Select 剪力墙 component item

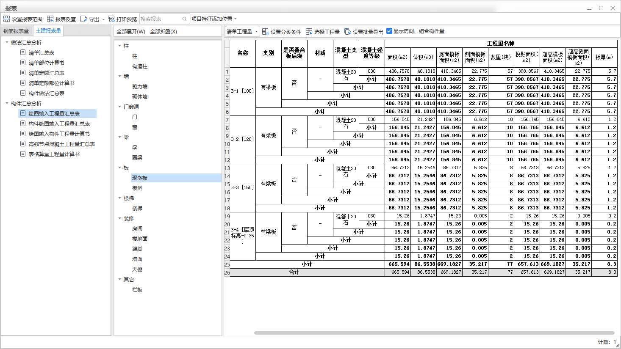(x=140, y=86)
